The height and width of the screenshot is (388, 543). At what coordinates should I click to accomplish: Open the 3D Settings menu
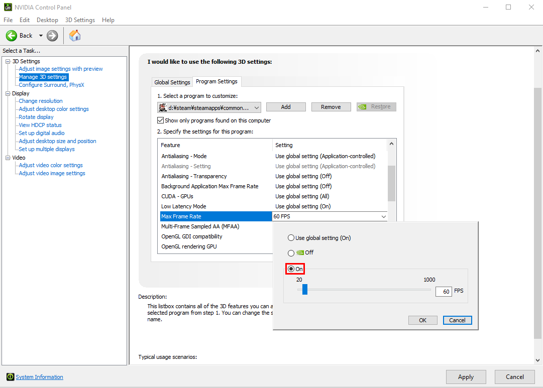click(80, 20)
